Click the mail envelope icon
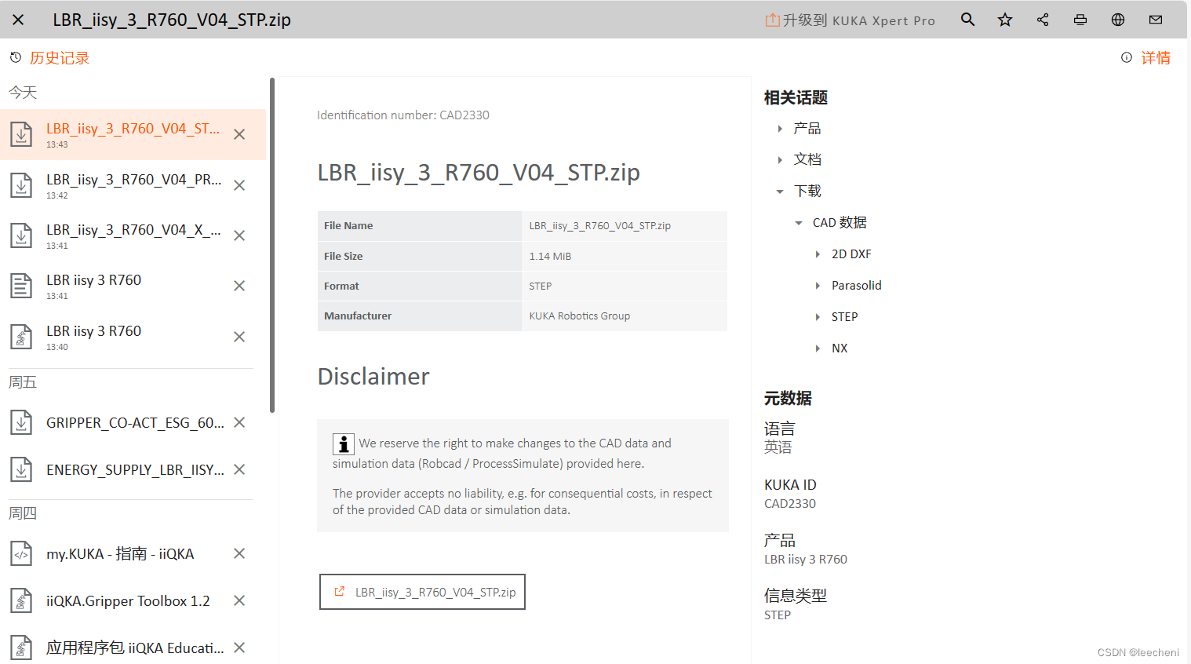The image size is (1191, 664). 1156,20
